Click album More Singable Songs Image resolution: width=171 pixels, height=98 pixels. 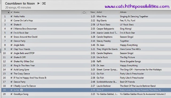130,61
